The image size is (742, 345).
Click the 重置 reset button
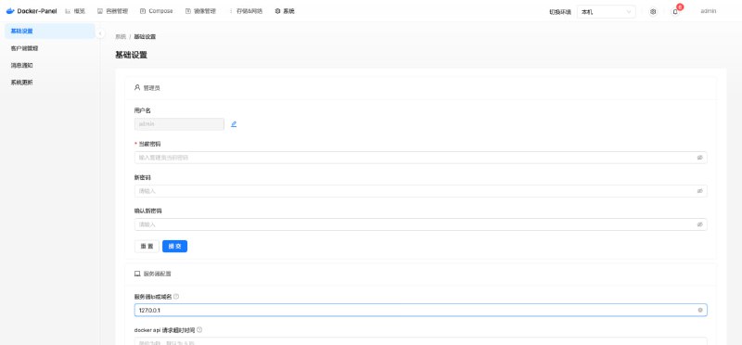pyautogui.click(x=147, y=246)
